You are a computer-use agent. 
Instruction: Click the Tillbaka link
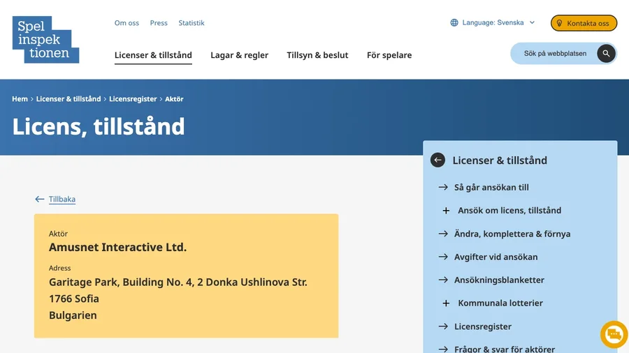point(62,199)
